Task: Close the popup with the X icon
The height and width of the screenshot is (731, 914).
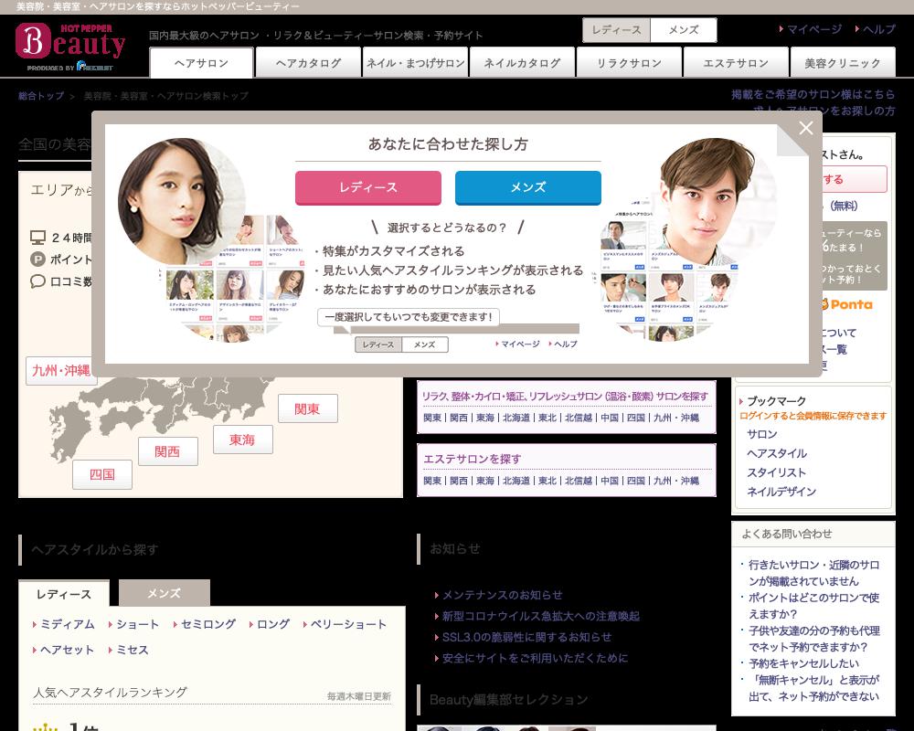Action: point(805,129)
